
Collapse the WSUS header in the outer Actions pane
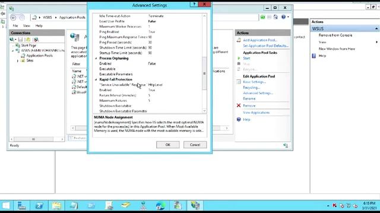pyautogui.click(x=376, y=29)
